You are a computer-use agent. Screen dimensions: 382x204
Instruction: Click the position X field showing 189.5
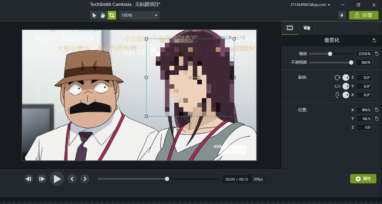364,110
